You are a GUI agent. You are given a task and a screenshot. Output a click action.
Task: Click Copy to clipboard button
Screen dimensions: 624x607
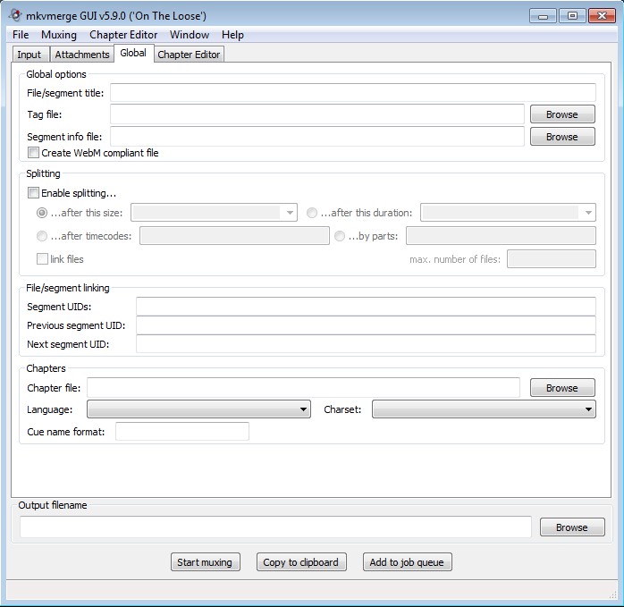(301, 562)
